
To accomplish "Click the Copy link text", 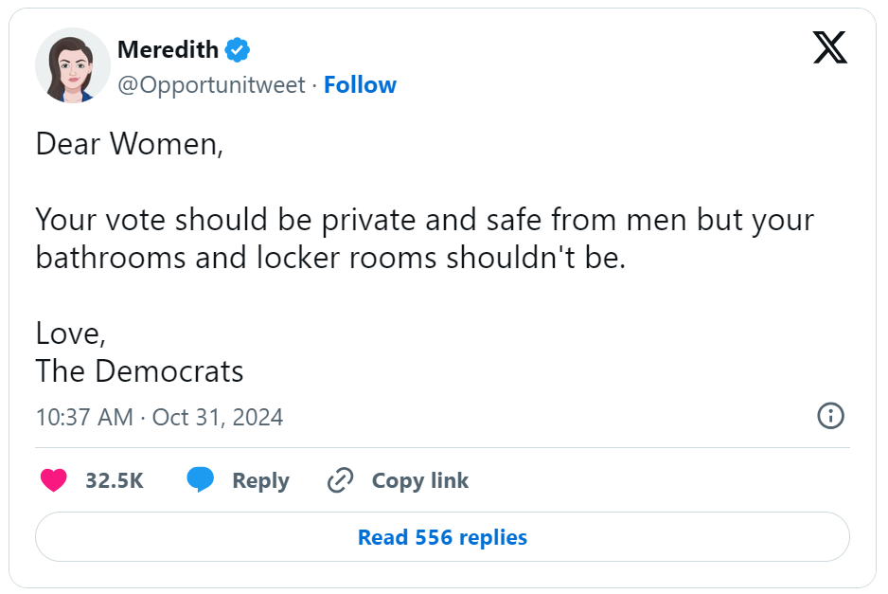I will [x=419, y=480].
